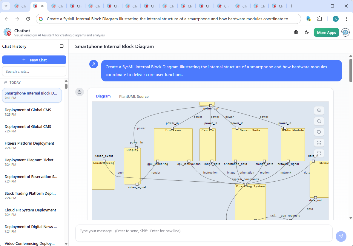
Task: Open the live chat support bubble
Action: 346,32
